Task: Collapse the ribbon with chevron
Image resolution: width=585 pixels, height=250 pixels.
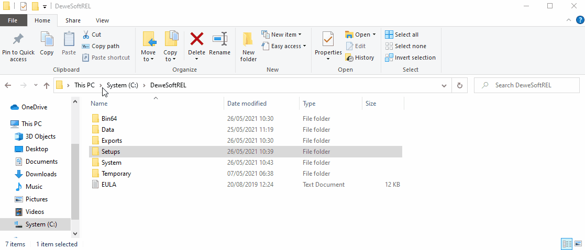Action: point(569,20)
